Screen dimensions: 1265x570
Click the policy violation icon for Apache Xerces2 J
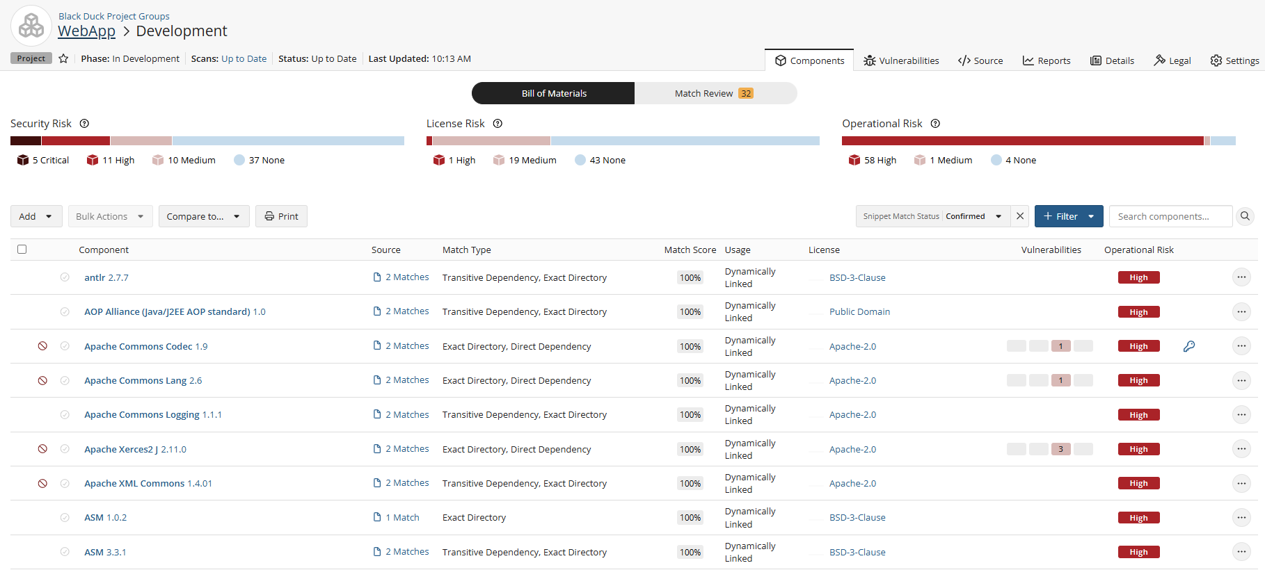tap(42, 449)
